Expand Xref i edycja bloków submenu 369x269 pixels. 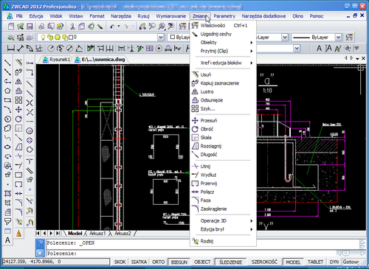[223, 63]
